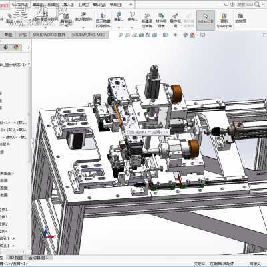Open the Insert menu
The width and height of the screenshot is (267, 267).
pos(69,5)
